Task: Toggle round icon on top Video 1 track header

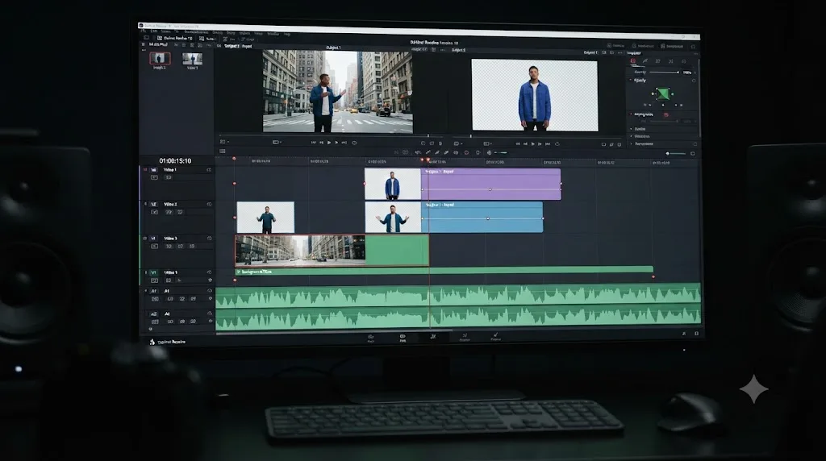Action: (209, 170)
